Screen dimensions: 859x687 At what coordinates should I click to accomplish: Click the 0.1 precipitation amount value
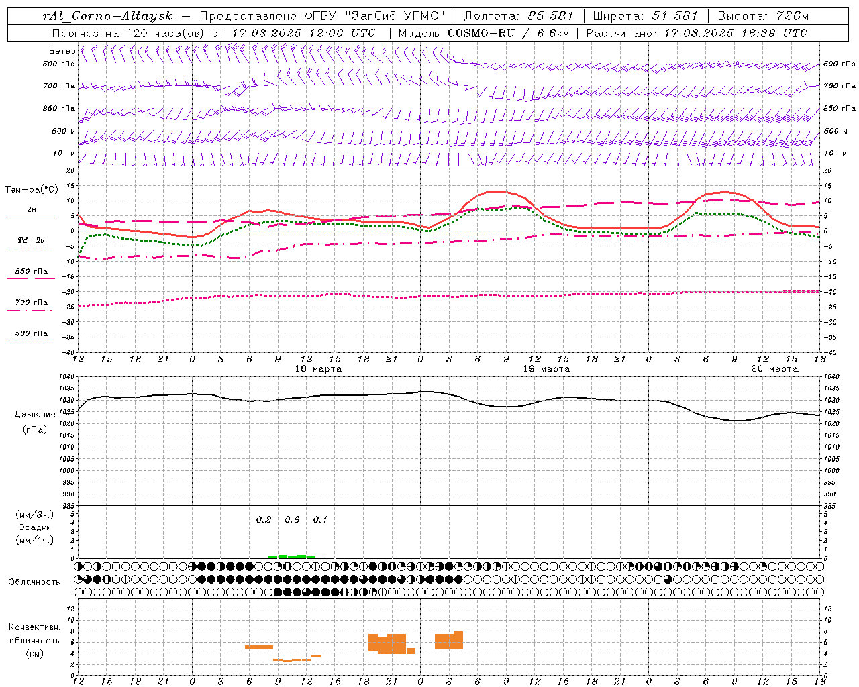click(320, 519)
